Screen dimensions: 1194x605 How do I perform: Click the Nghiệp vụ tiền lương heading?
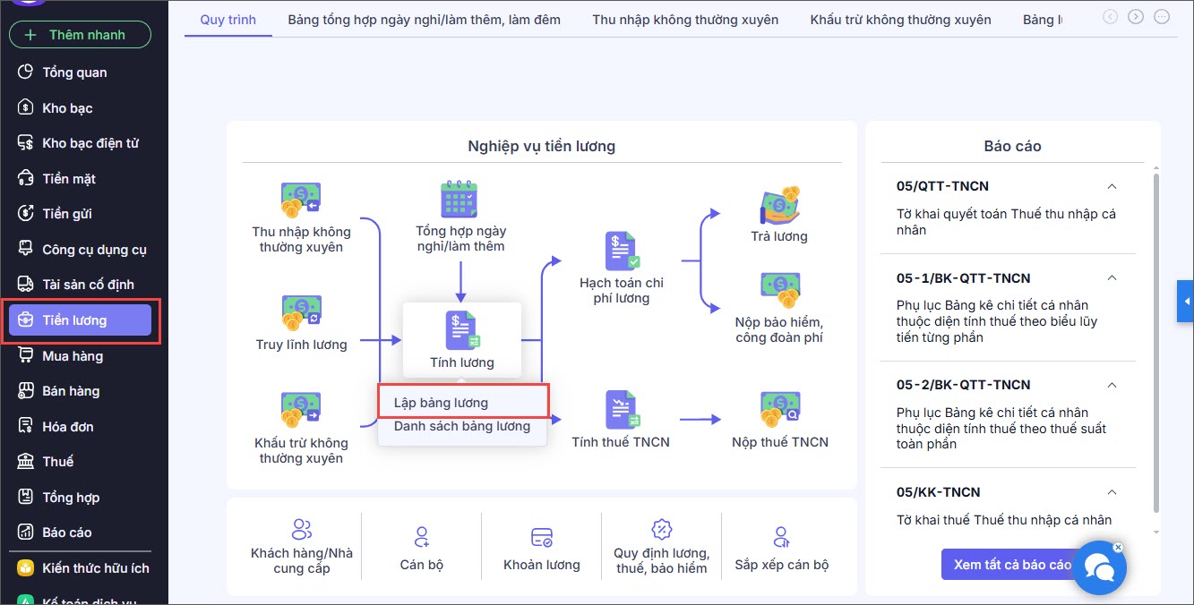(x=541, y=146)
